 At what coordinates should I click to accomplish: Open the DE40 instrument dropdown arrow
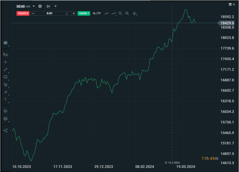pyautogui.click(x=34, y=6)
